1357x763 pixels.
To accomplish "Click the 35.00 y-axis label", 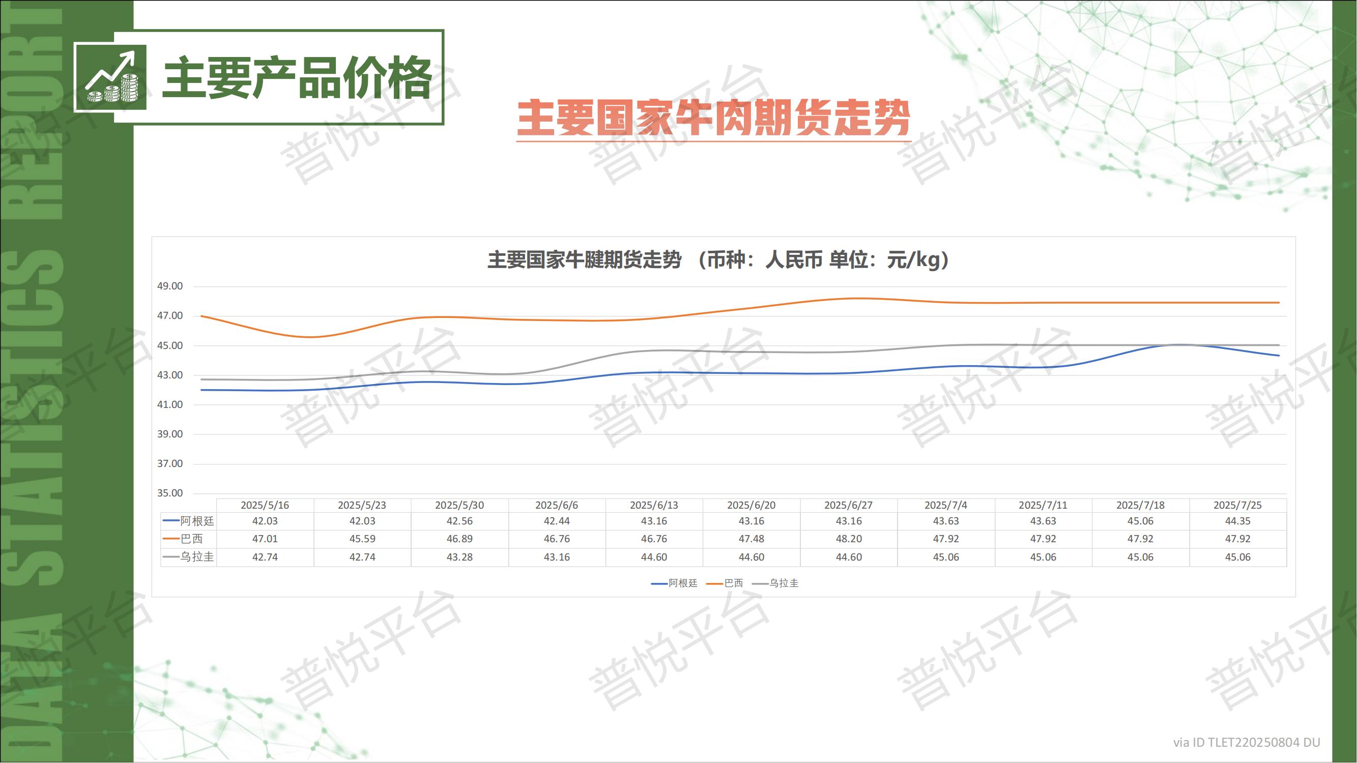I will coord(169,493).
